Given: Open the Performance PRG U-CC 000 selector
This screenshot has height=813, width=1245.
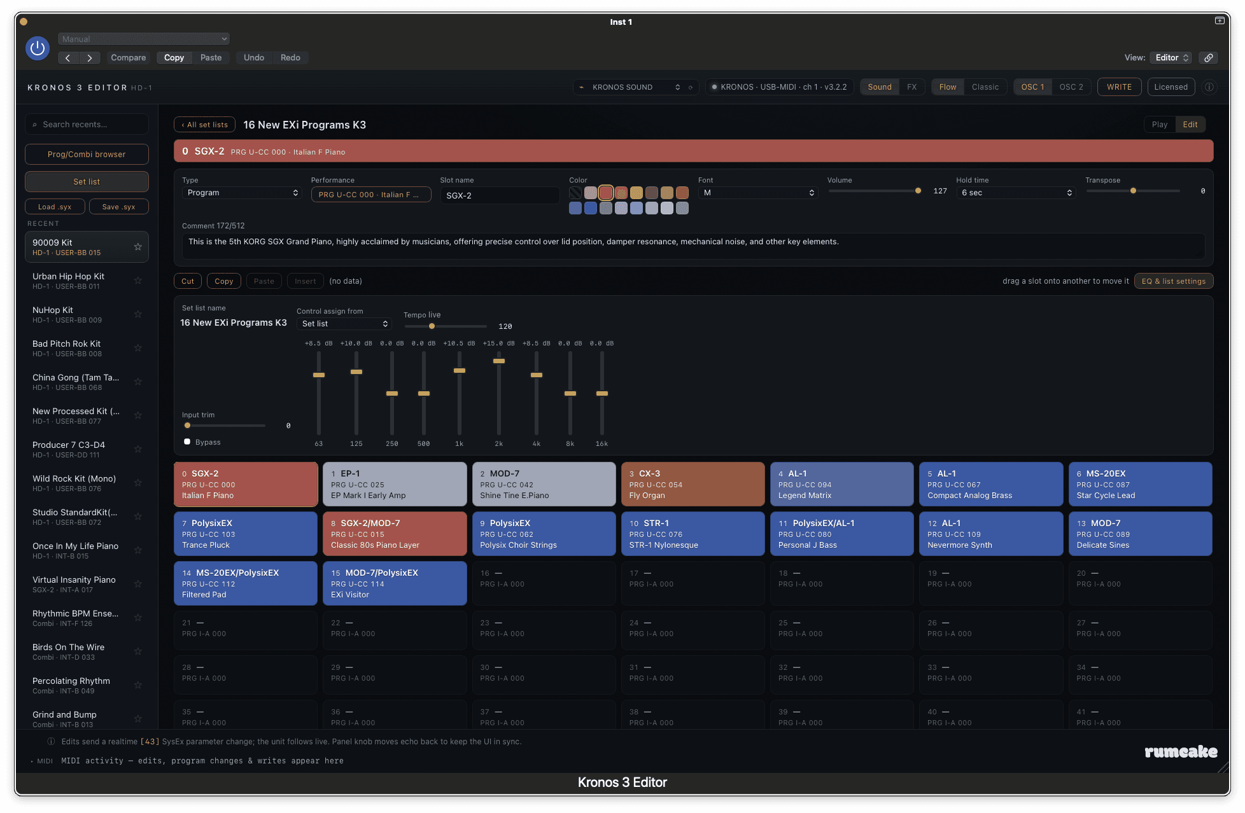Looking at the screenshot, I should pyautogui.click(x=371, y=195).
